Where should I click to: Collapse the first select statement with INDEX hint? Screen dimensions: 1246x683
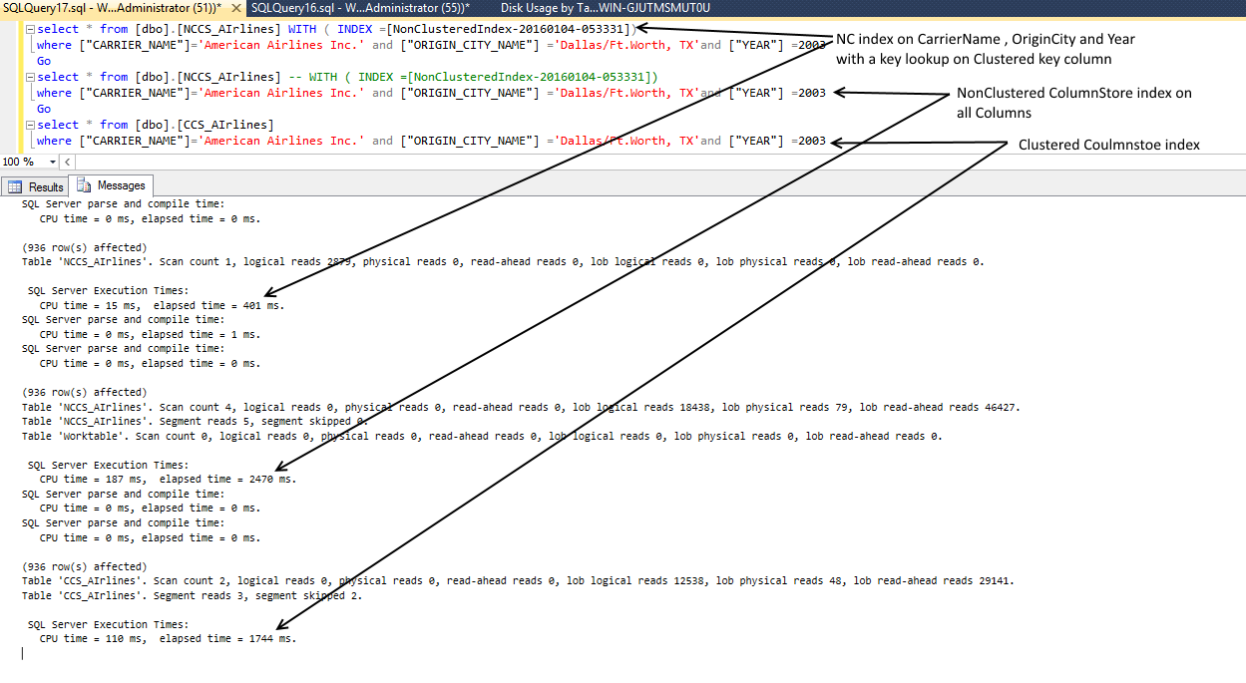(x=31, y=30)
